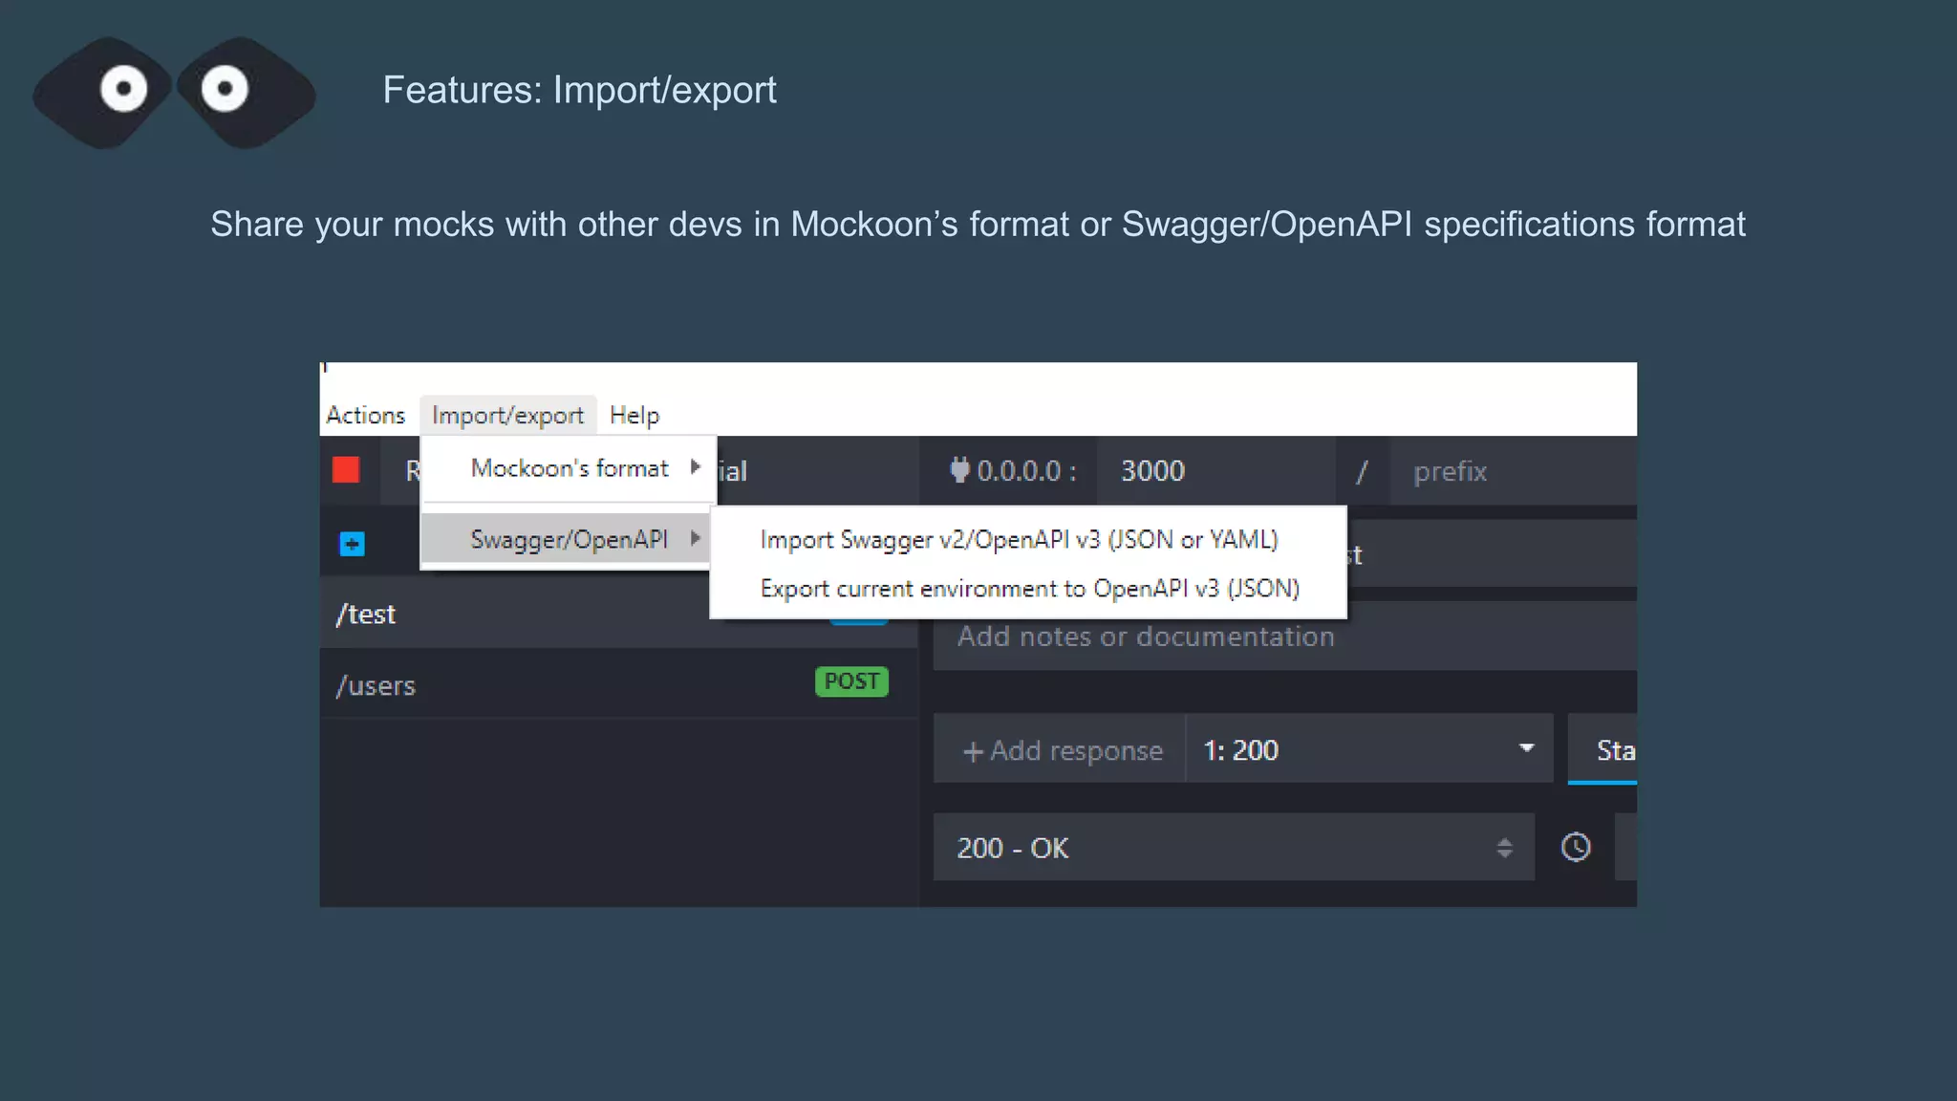Expand the Mockoon's format submenu
The width and height of the screenshot is (1957, 1101).
570,468
